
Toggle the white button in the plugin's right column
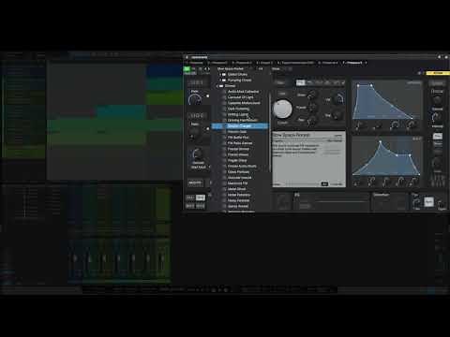[438, 137]
